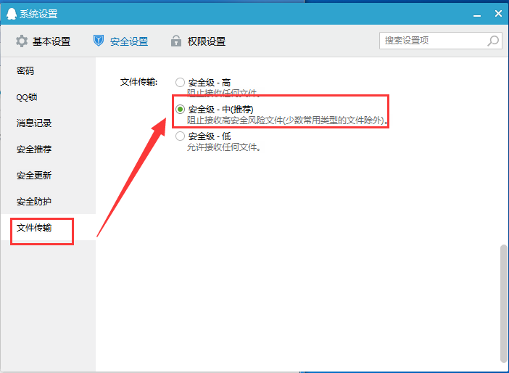509x373 pixels.
Task: Click the 文件传输: section label
Action: tap(138, 82)
